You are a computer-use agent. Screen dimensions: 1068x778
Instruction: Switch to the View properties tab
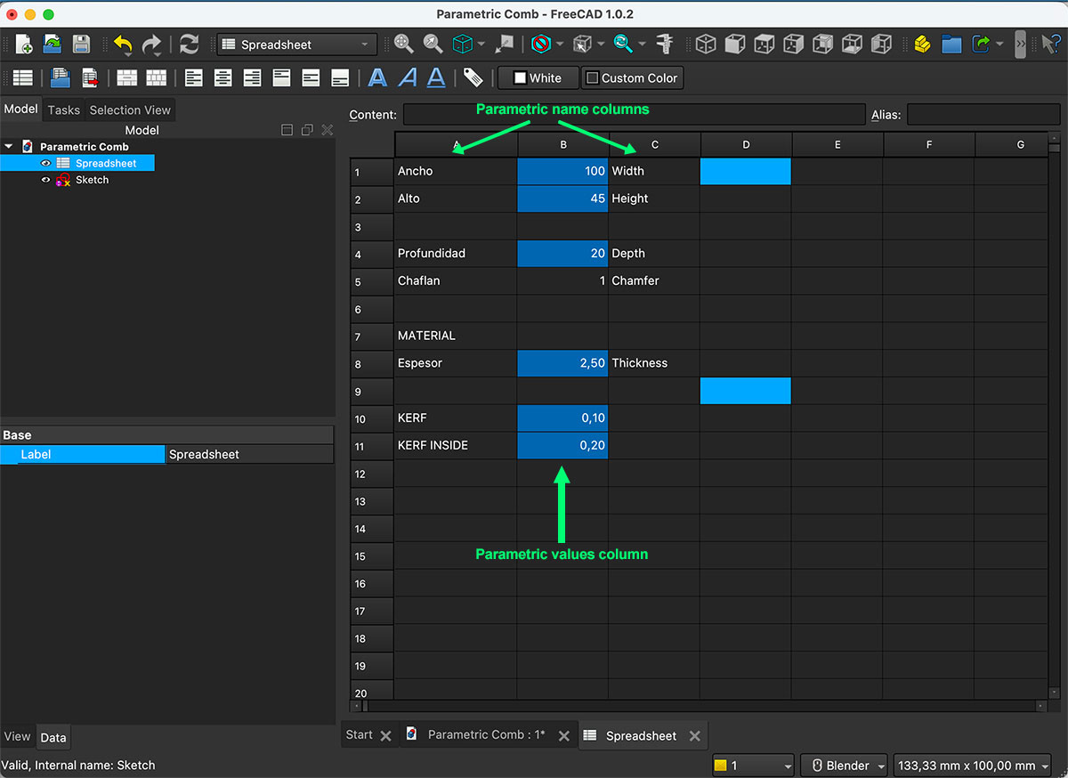tap(17, 737)
